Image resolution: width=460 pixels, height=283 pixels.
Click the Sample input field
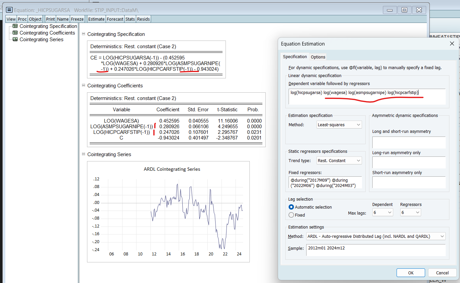point(376,250)
